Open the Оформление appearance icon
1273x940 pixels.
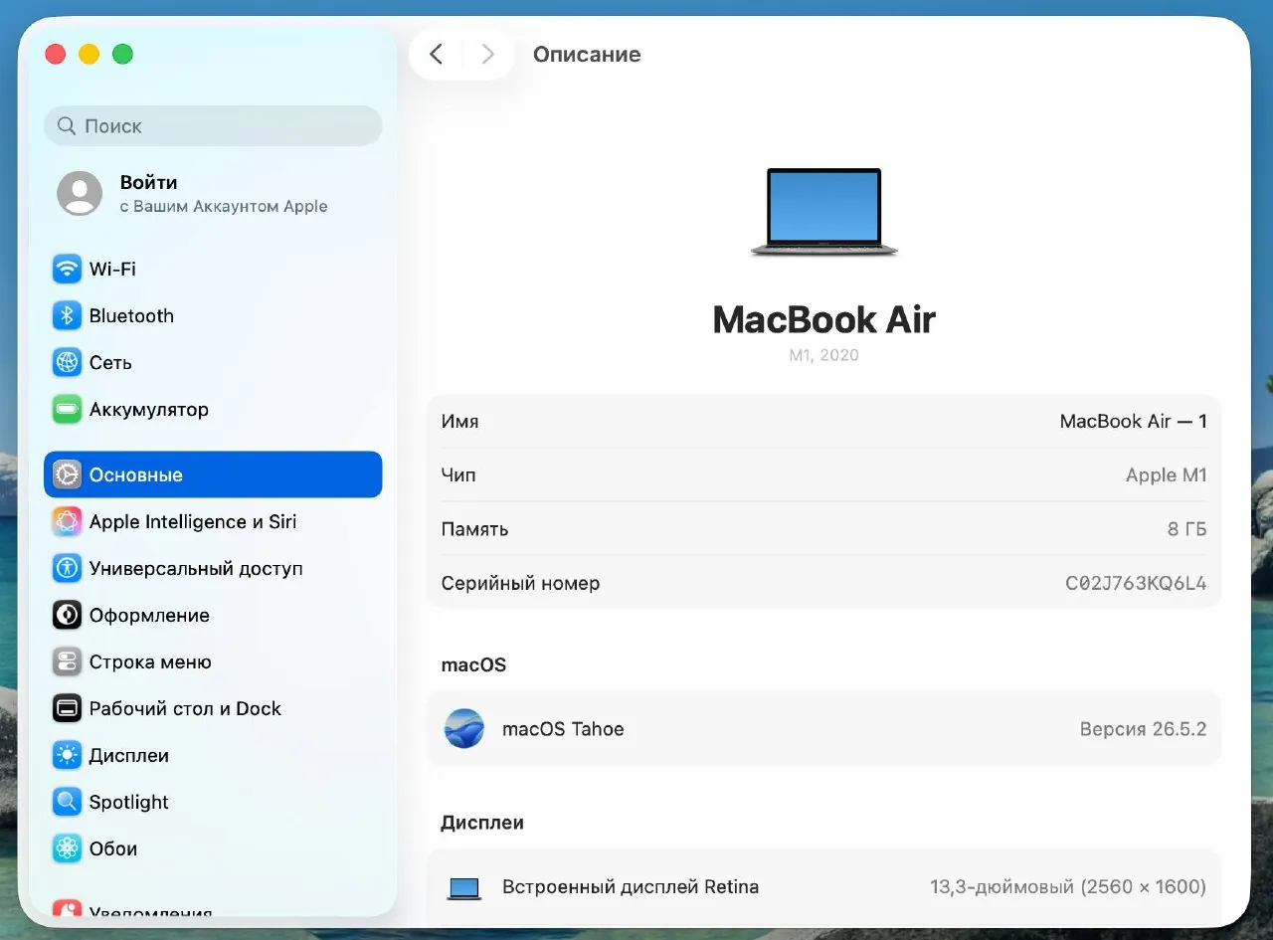tap(67, 615)
